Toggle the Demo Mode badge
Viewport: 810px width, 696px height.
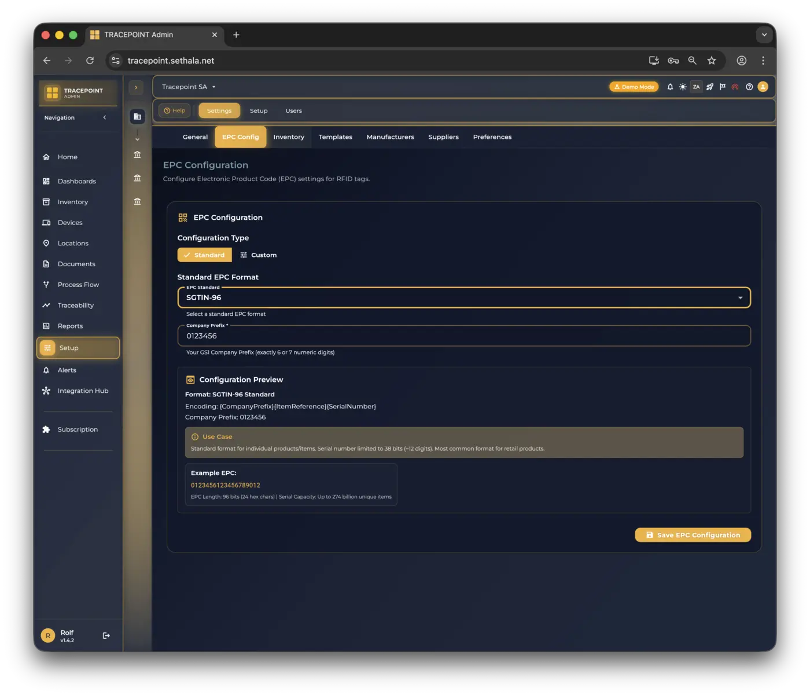tap(634, 87)
